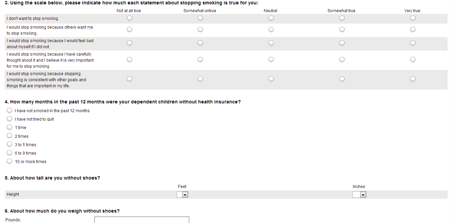The image size is (454, 223).
Task: Choose '3 to 5 times' option
Action: [x=9, y=145]
